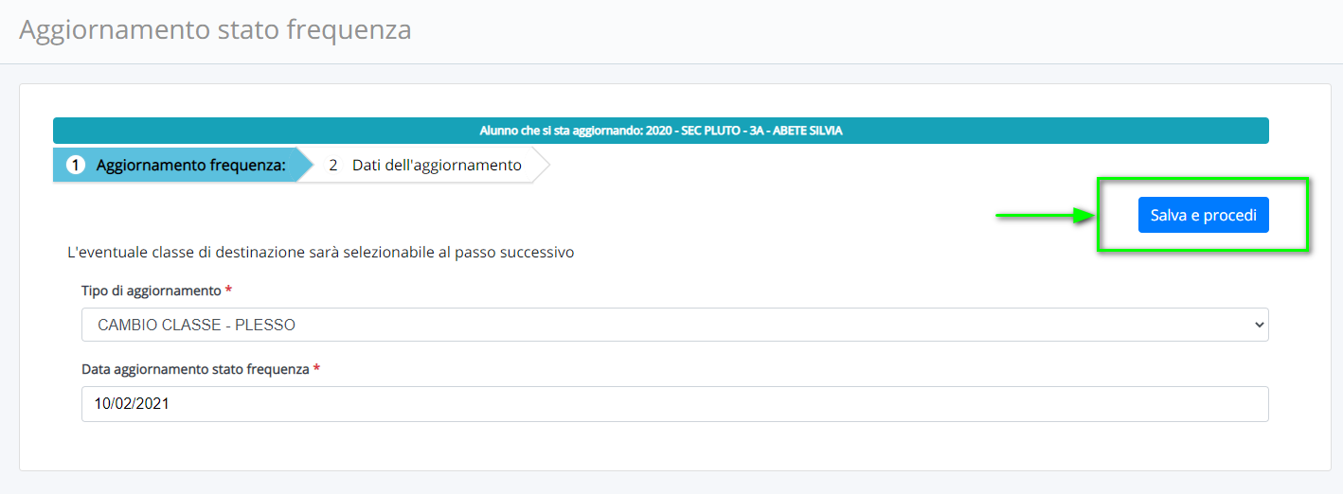Focus the date field showing 10/02/2021
1343x494 pixels.
[674, 403]
